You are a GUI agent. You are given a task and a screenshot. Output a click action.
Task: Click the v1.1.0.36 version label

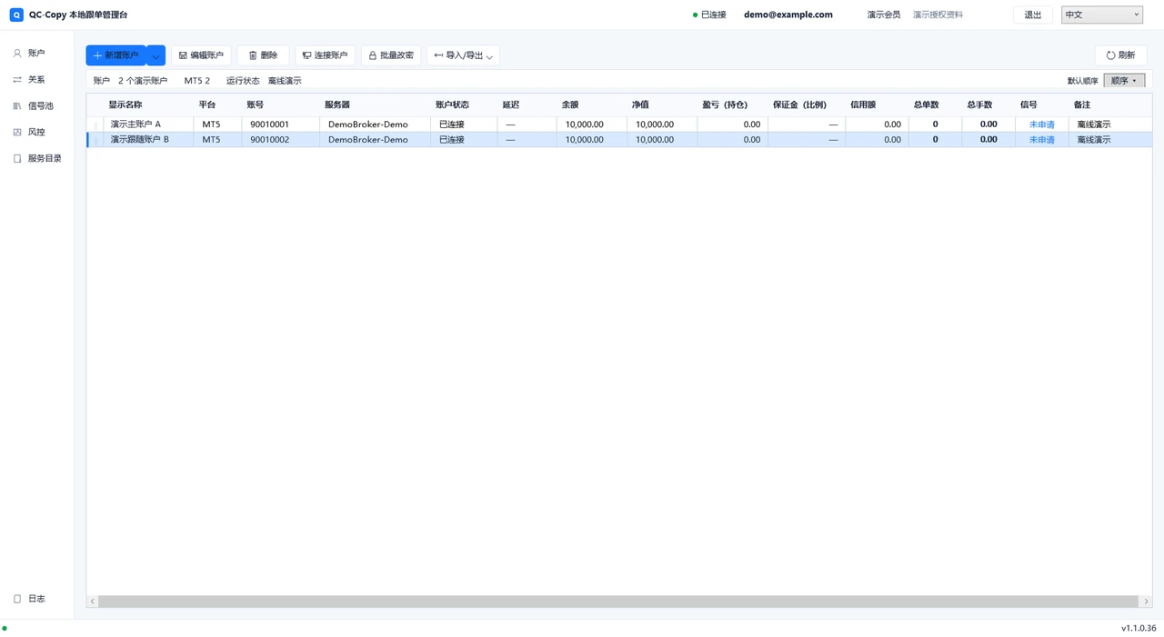coord(1139,628)
